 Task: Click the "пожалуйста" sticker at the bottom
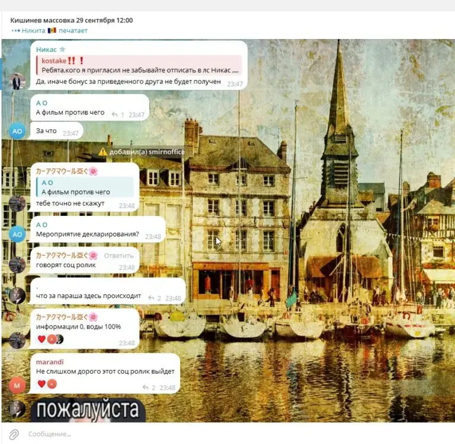point(87,410)
